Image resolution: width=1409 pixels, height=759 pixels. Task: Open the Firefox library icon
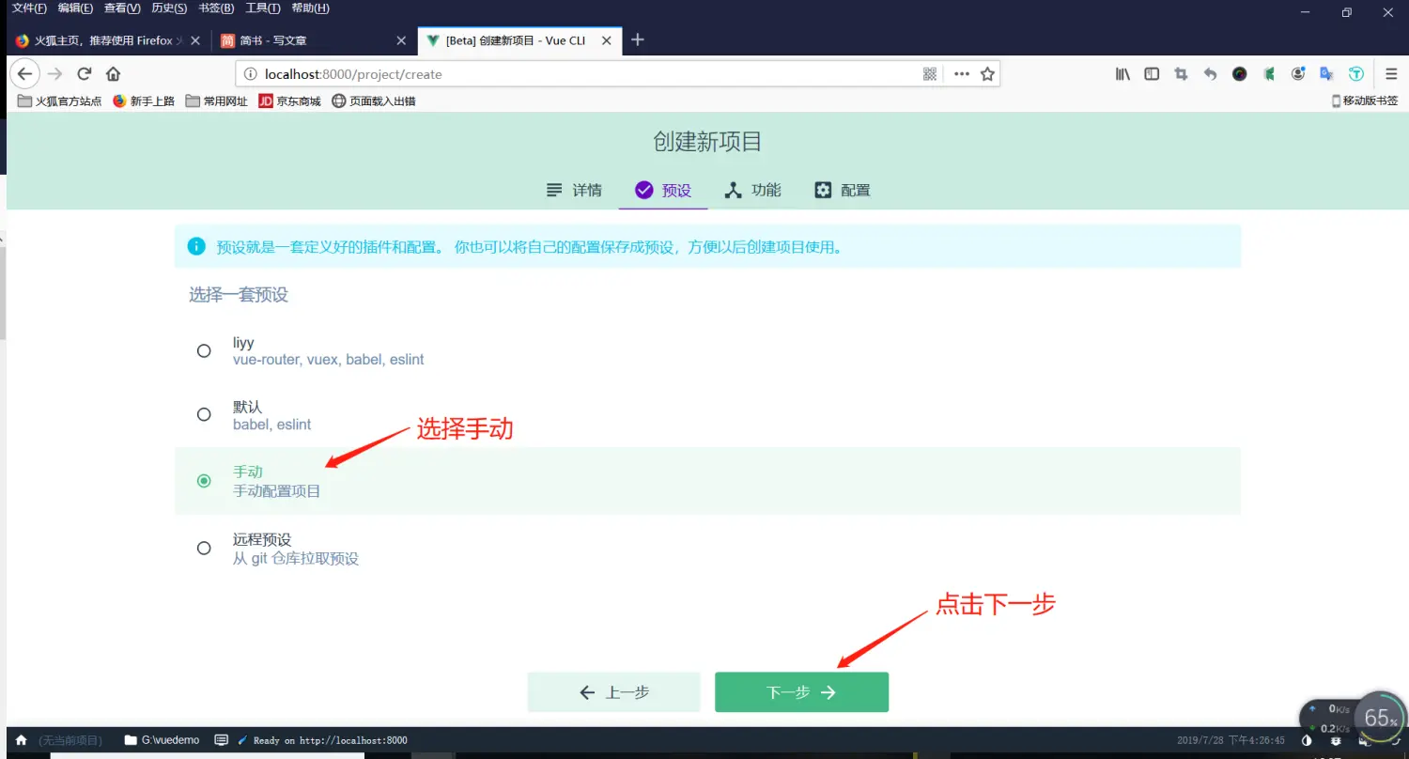(x=1123, y=74)
